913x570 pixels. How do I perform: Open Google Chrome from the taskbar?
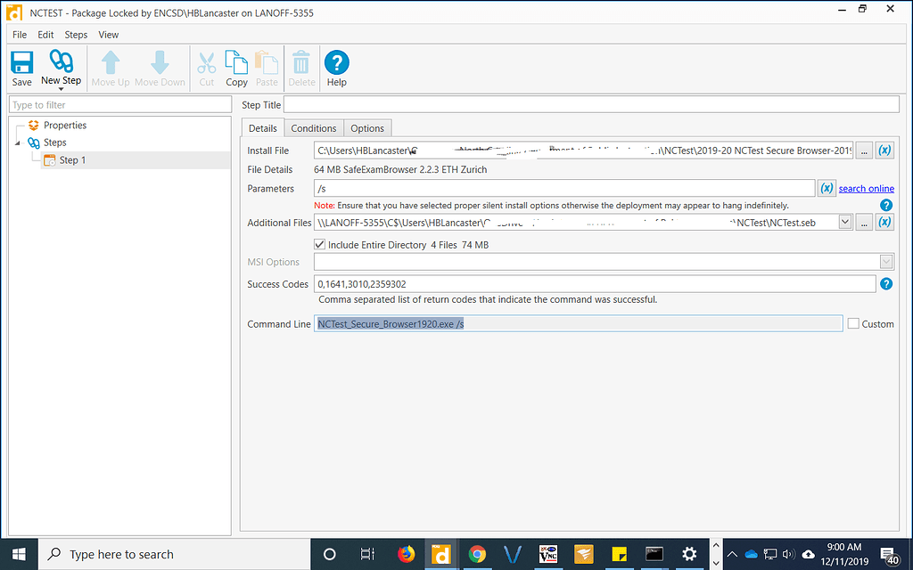(477, 553)
